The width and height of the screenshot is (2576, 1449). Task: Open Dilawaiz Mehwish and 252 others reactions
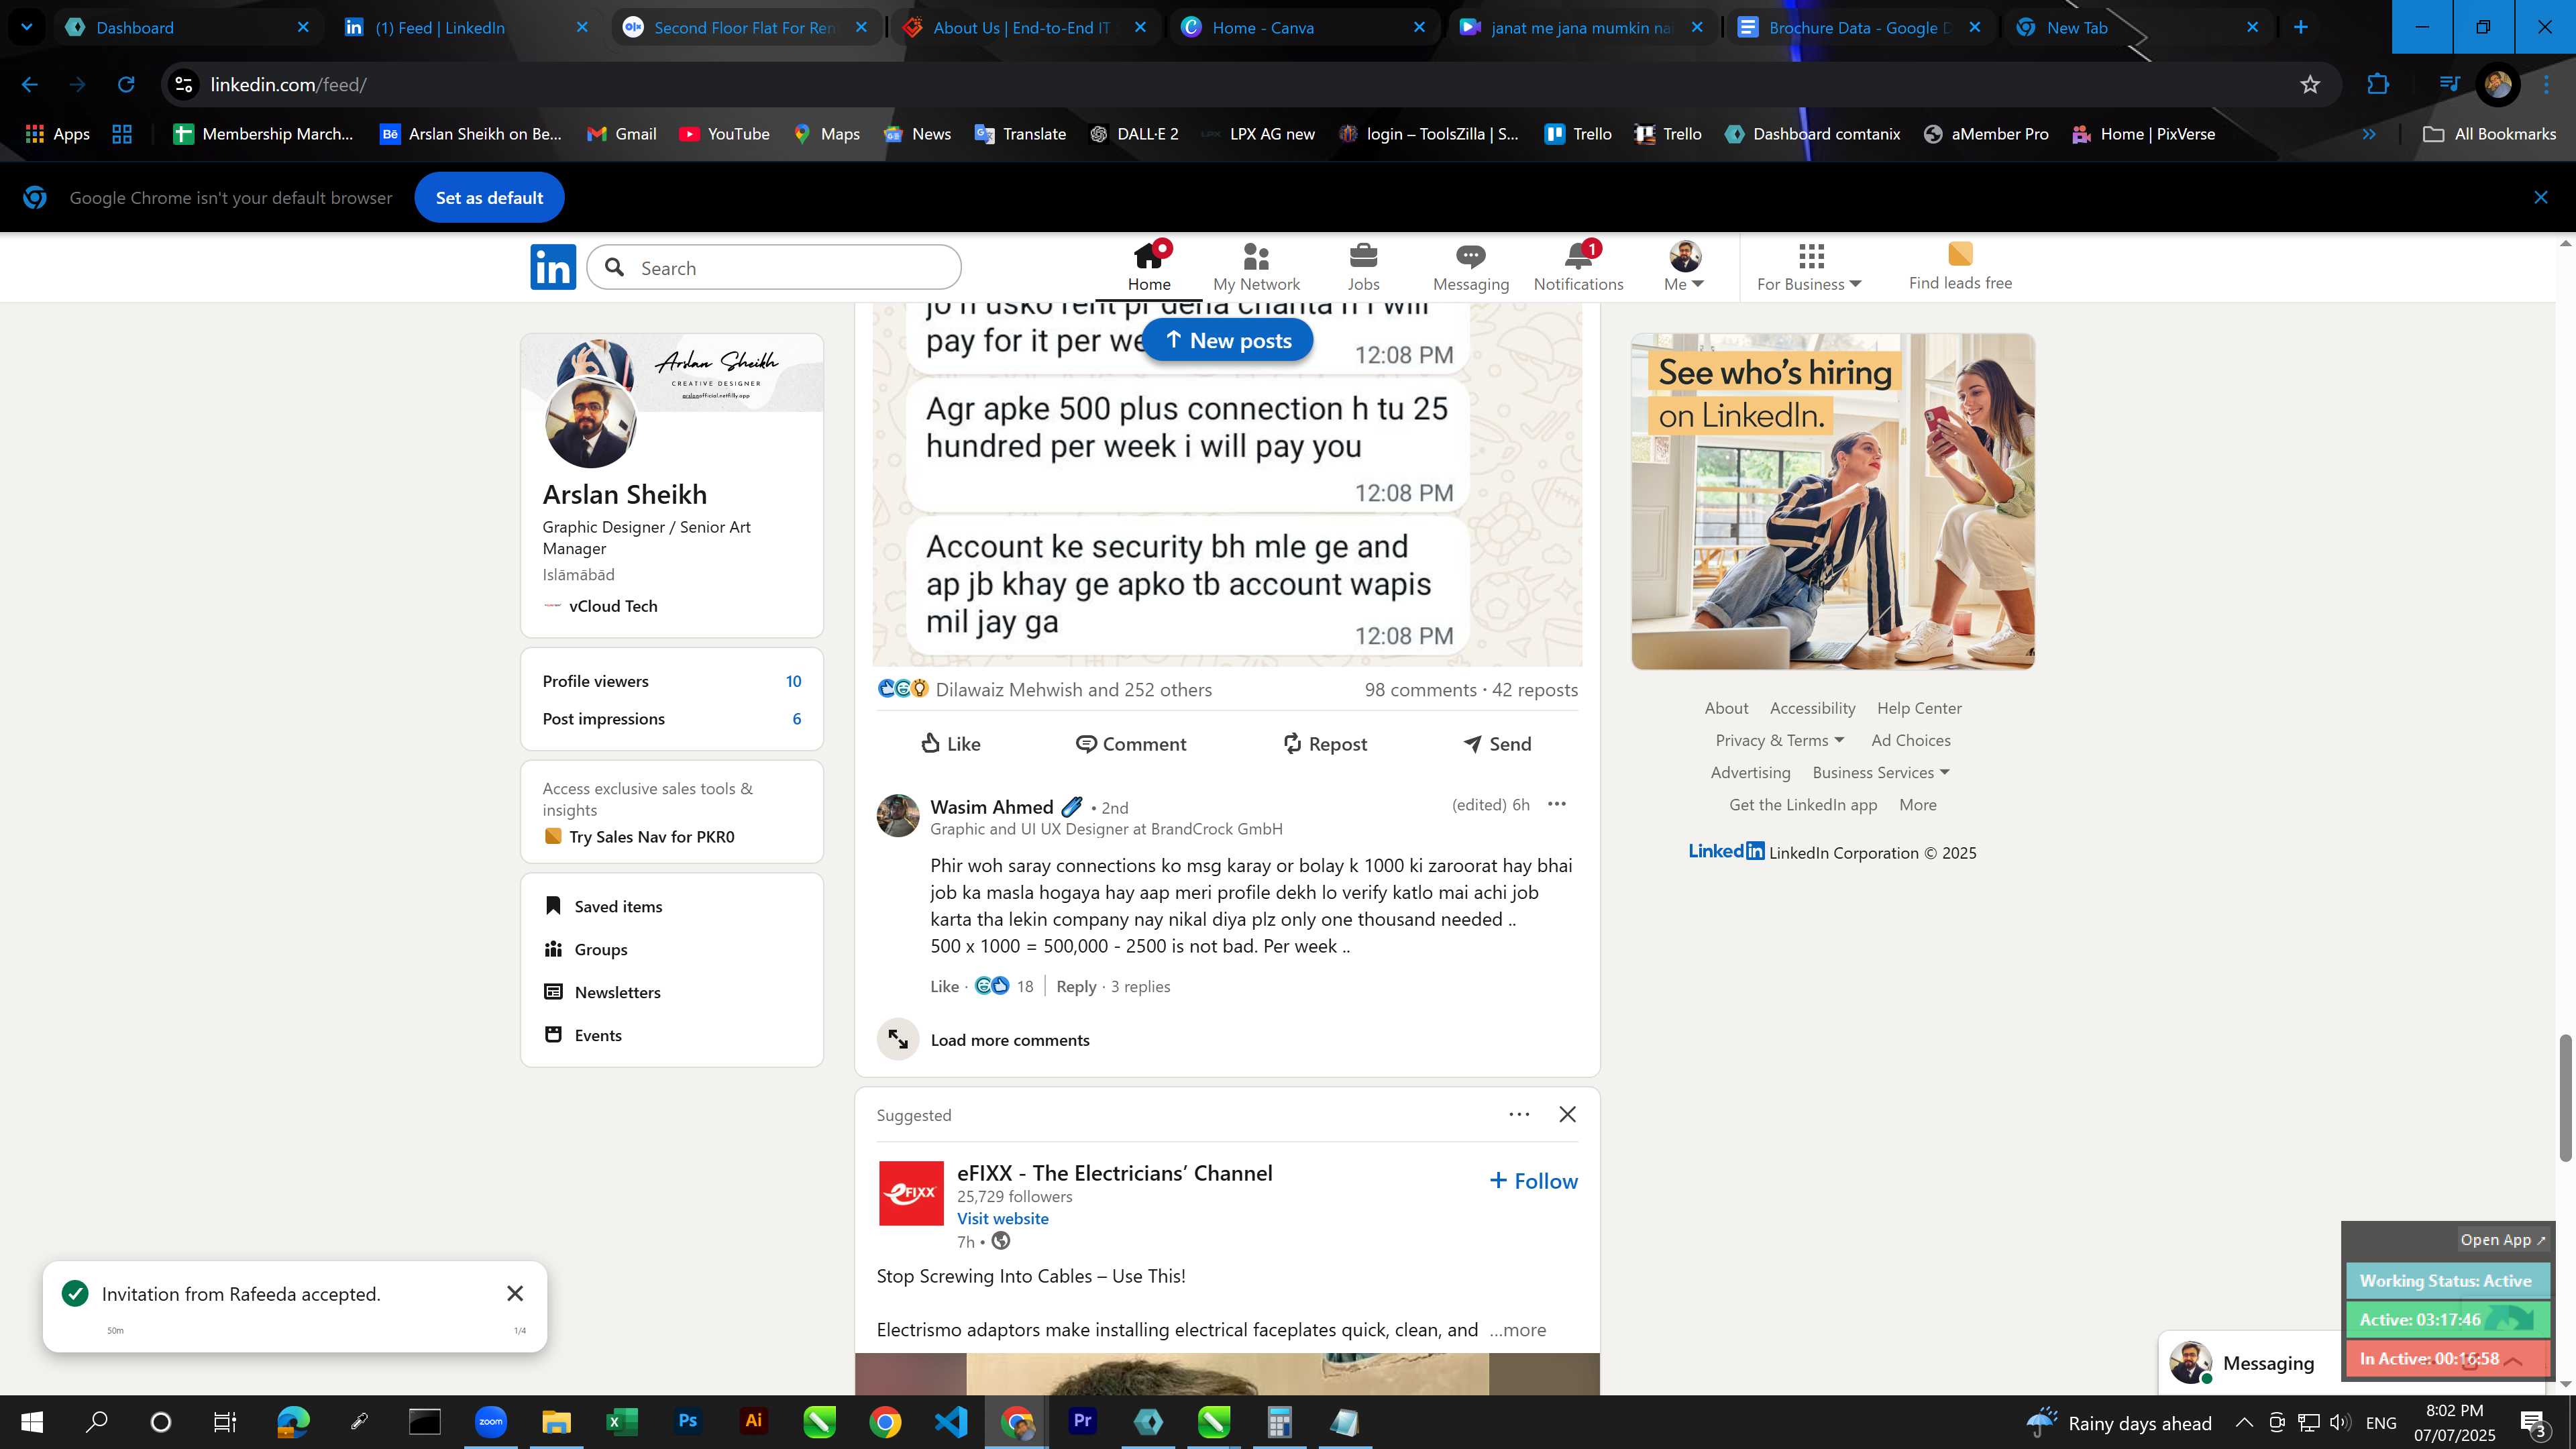click(x=1073, y=690)
